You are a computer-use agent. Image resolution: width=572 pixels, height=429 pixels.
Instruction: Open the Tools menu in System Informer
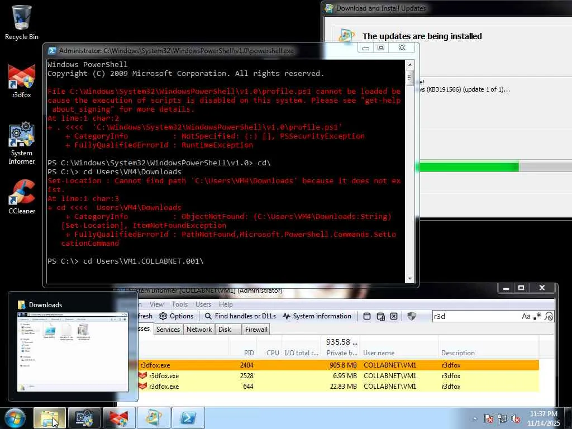(x=179, y=304)
